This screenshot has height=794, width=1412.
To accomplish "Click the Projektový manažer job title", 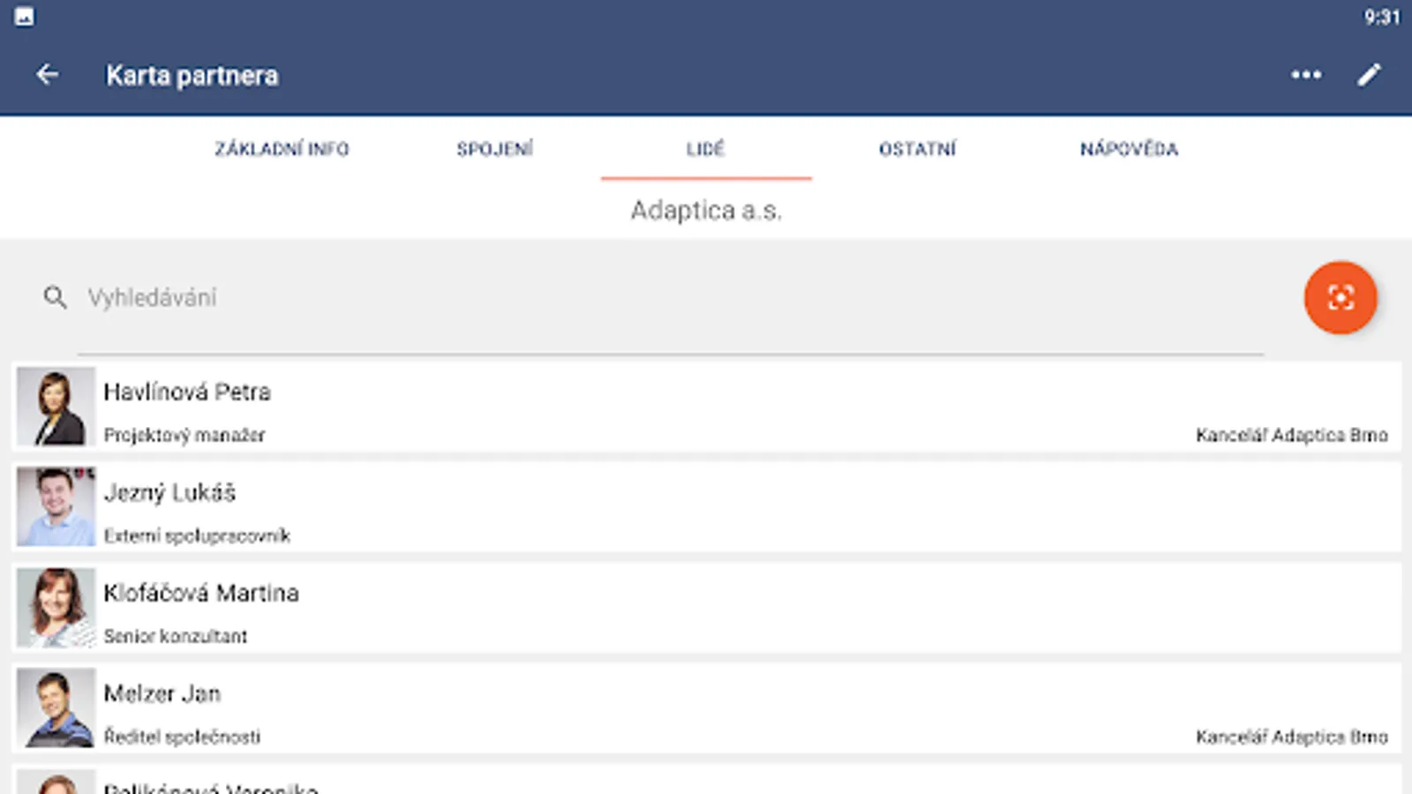I will coord(184,435).
